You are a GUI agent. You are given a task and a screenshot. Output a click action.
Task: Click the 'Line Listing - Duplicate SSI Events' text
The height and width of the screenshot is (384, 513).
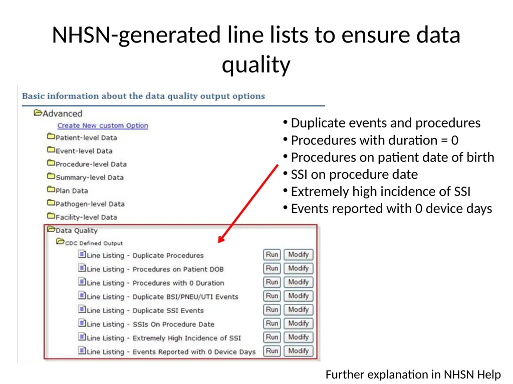[145, 310]
